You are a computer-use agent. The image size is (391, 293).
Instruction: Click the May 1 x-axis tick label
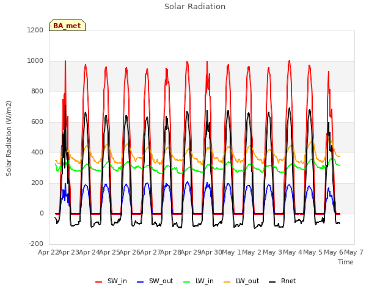tap(232, 252)
